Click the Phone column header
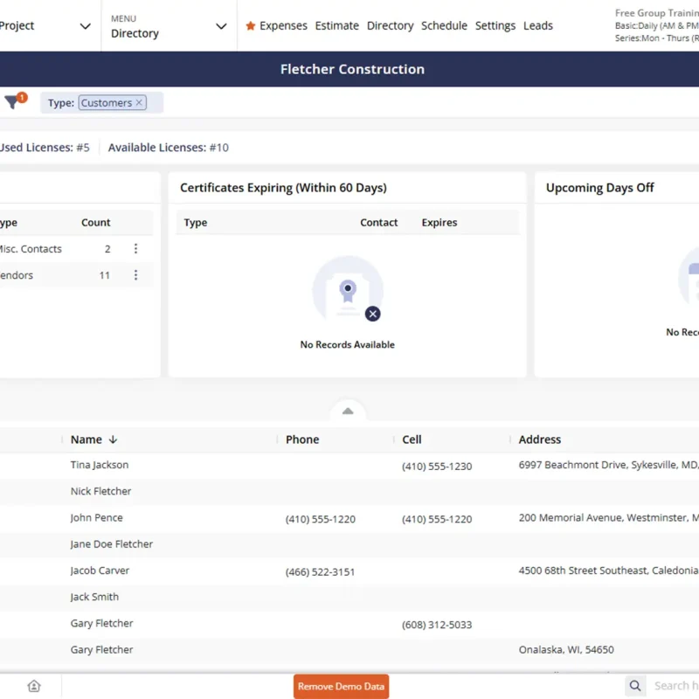 (x=302, y=439)
